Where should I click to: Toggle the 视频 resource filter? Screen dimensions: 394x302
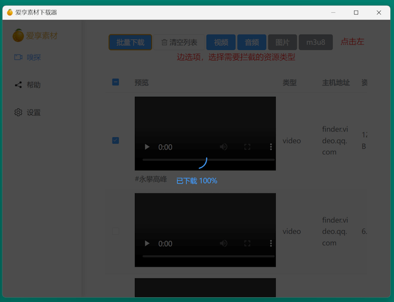(x=221, y=42)
